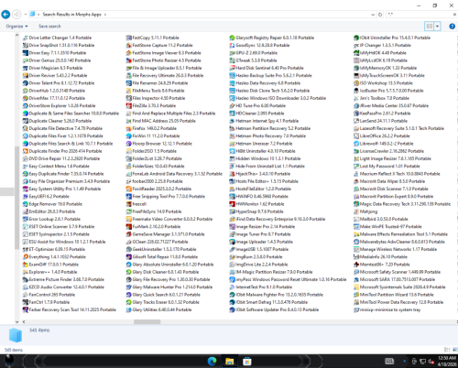The width and height of the screenshot is (458, 368).
Task: Go back using the Back arrow
Action: [x=5, y=15]
